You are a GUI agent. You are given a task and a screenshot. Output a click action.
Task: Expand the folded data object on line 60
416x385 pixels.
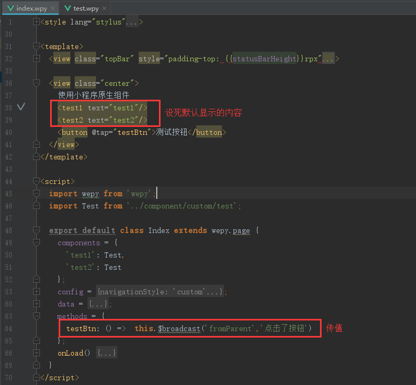point(36,304)
